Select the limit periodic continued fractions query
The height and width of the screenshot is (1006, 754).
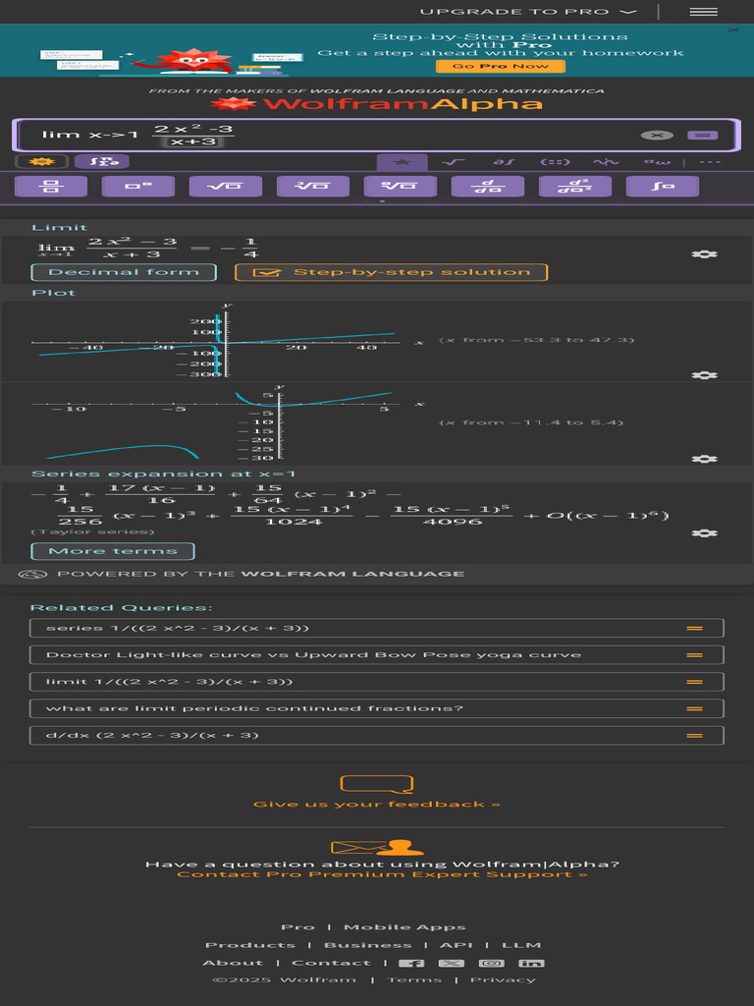[x=376, y=708]
